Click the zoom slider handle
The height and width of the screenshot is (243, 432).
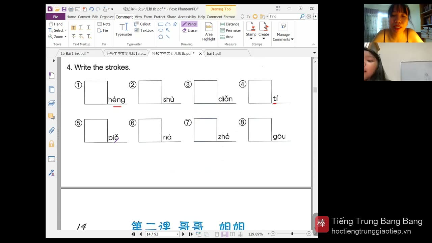[292, 234]
